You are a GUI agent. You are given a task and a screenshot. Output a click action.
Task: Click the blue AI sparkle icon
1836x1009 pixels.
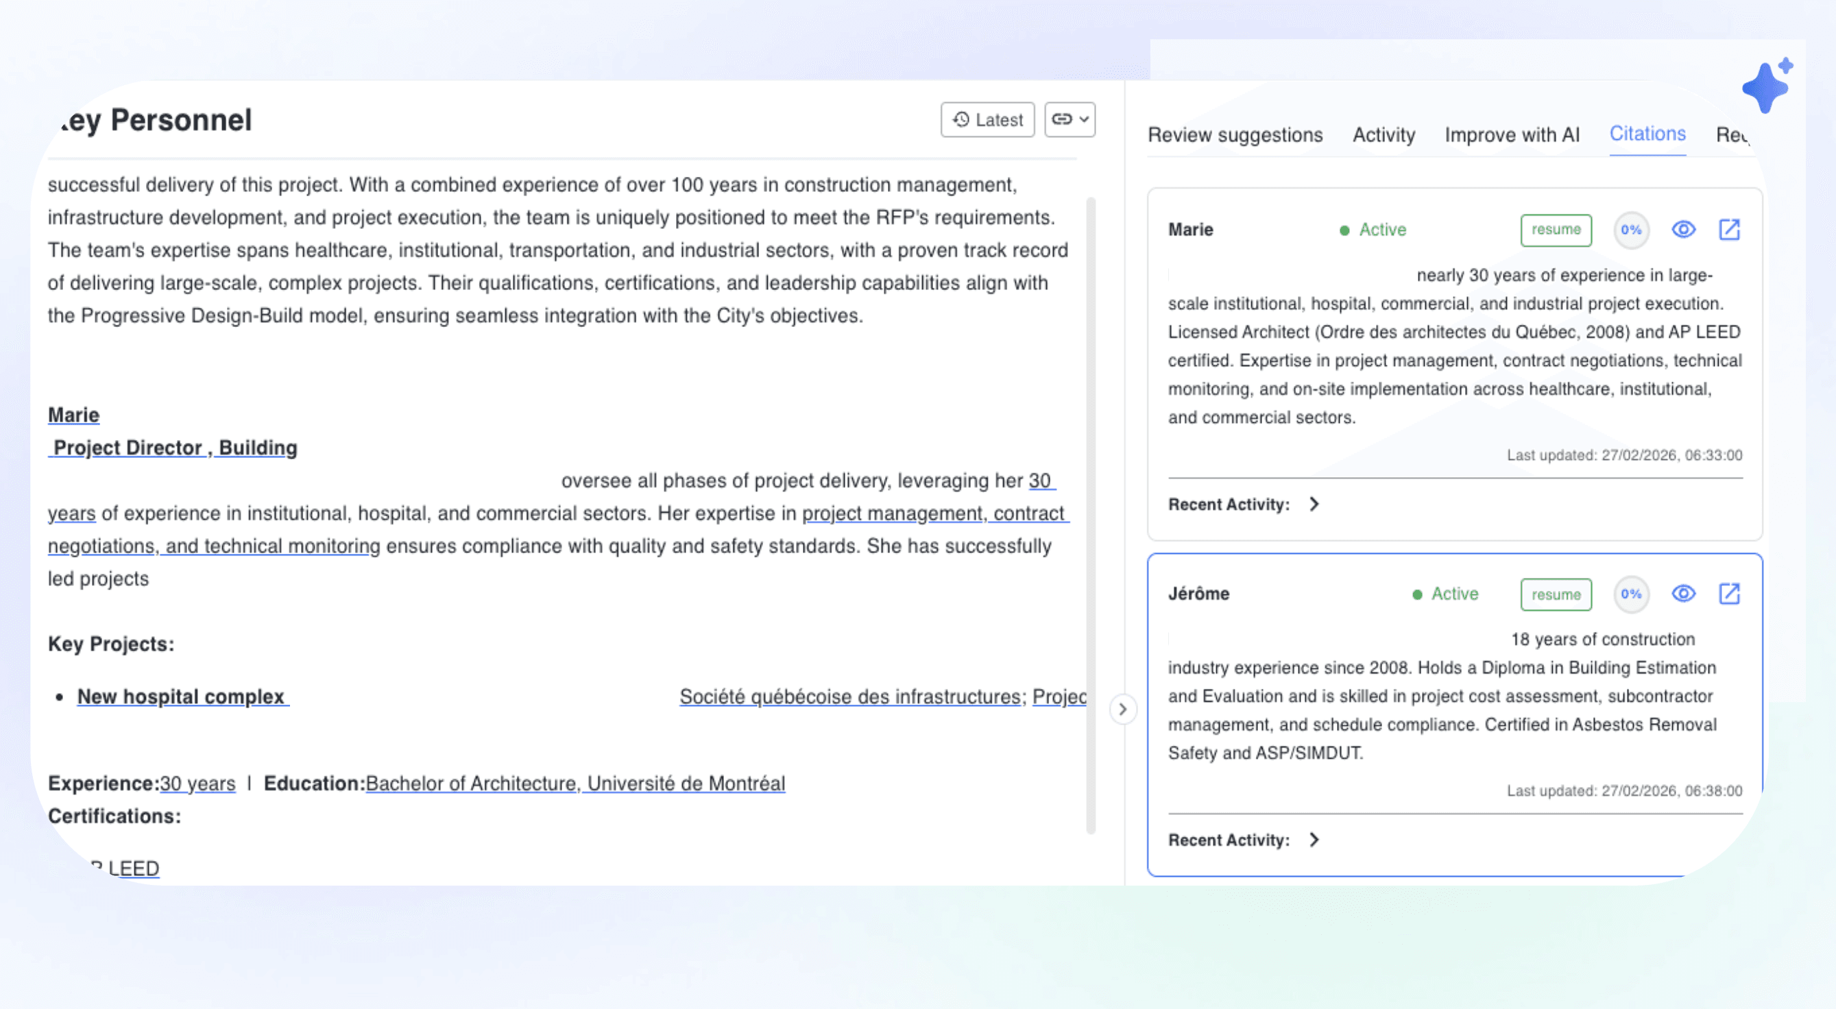pos(1766,87)
